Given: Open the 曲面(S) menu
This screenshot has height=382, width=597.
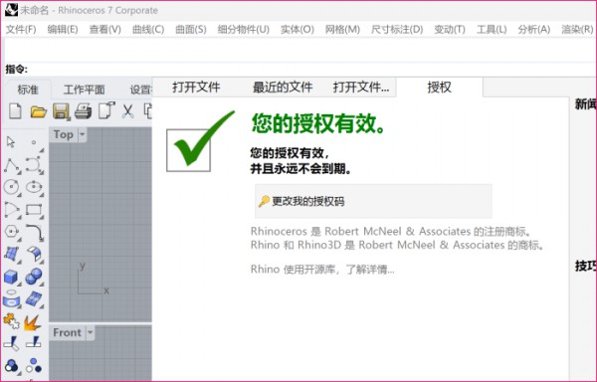Looking at the screenshot, I should point(191,29).
